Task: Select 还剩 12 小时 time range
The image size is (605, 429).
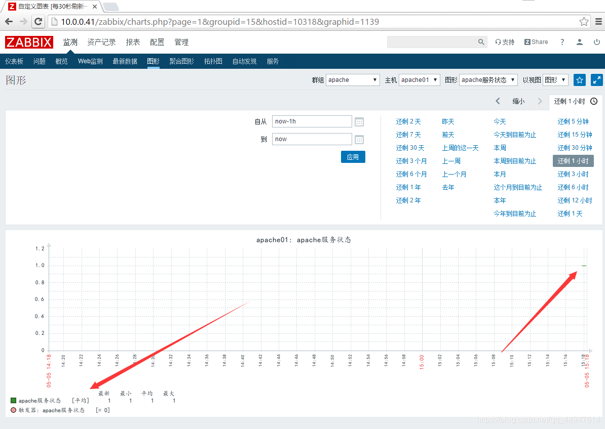Action: click(x=575, y=200)
